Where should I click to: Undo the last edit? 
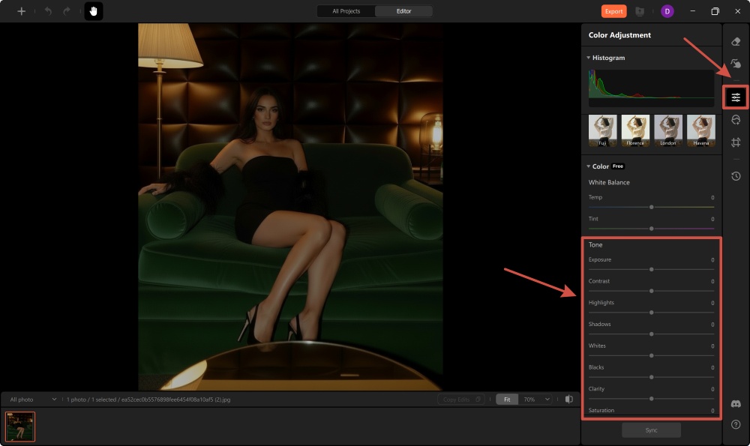pos(48,10)
